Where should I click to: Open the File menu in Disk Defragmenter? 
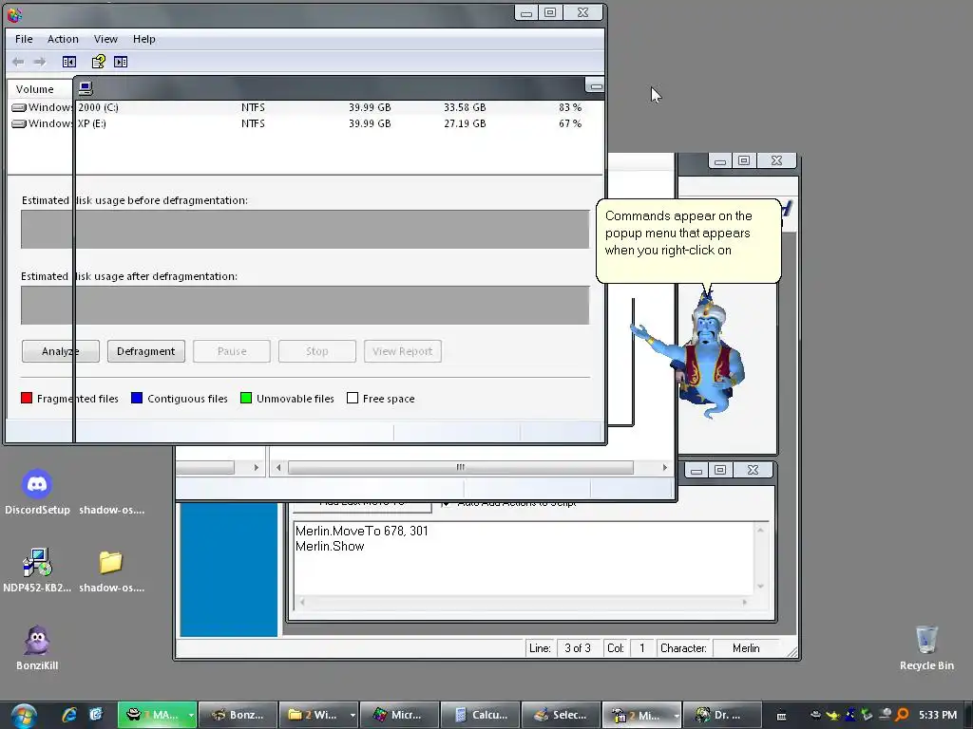[24, 39]
